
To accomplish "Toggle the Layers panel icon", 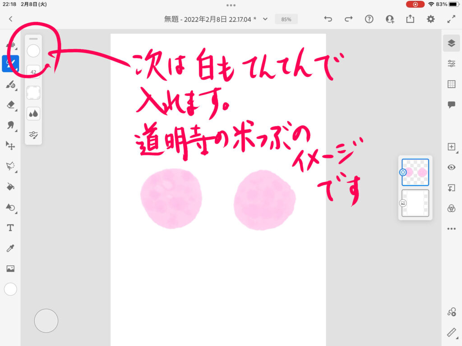I will coord(451,43).
